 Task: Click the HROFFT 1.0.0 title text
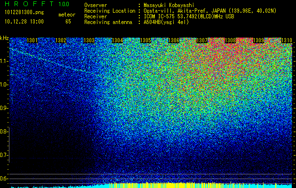pyautogui.click(x=37, y=4)
